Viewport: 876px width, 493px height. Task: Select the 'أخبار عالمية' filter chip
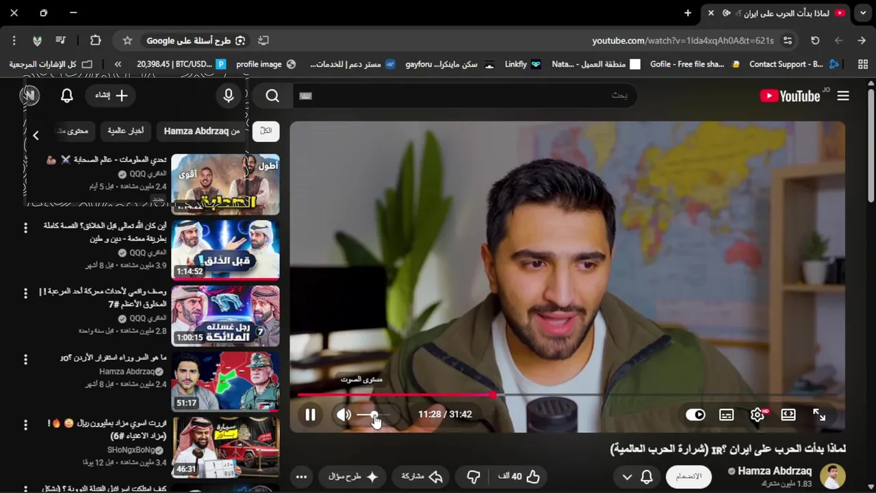pos(125,131)
